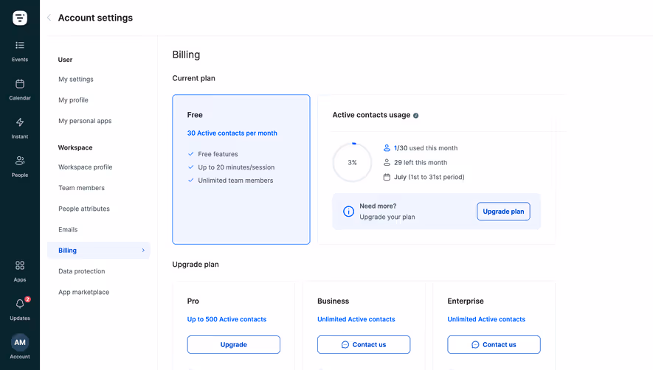Click the Upgrade plan section heading
The height and width of the screenshot is (370, 653).
click(196, 265)
